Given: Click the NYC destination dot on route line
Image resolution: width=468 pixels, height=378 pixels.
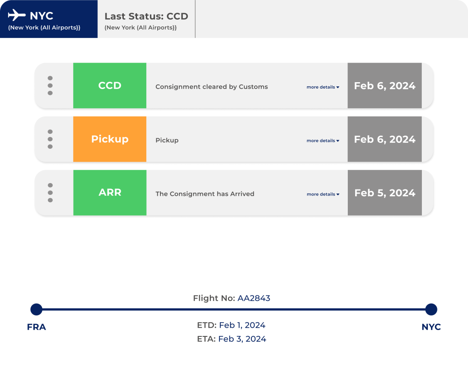Looking at the screenshot, I should tap(431, 310).
